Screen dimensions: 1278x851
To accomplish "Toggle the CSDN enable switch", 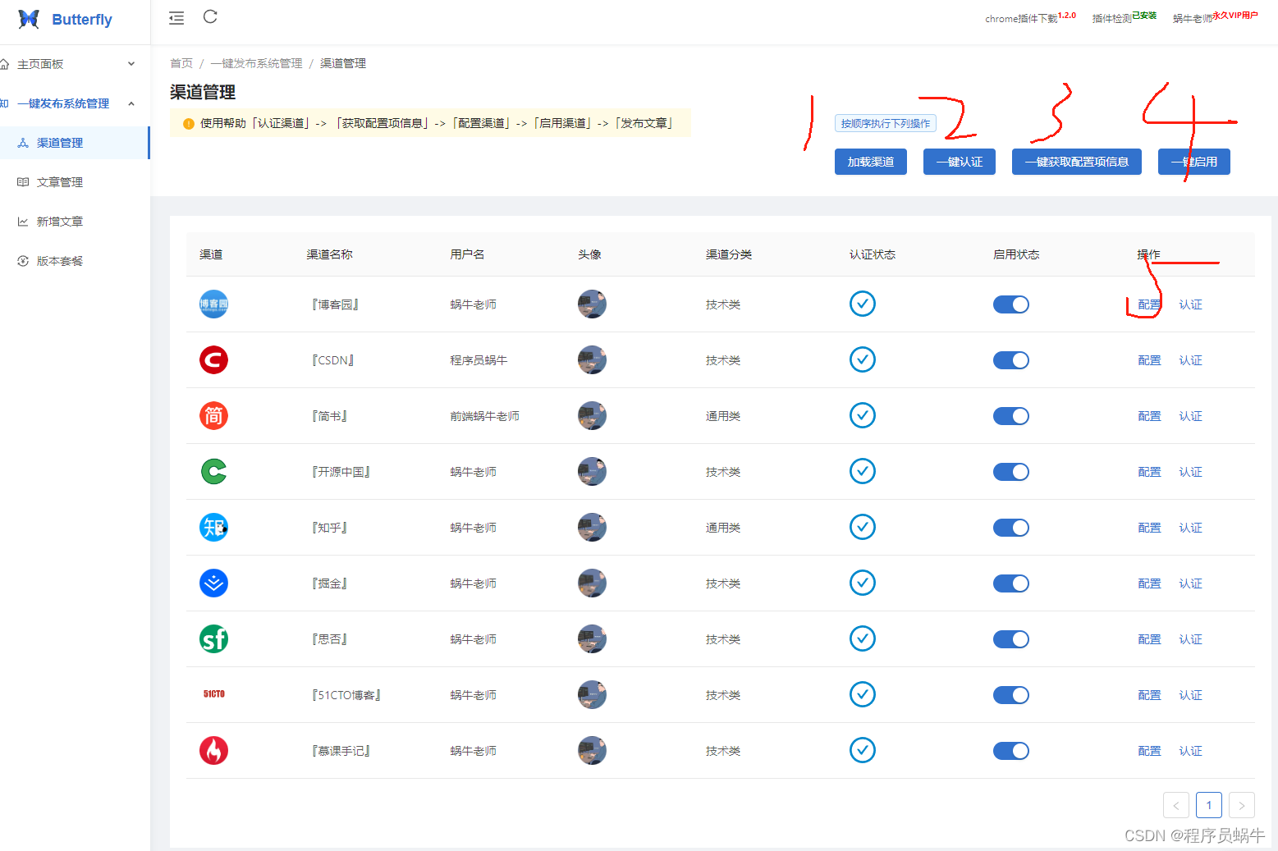I will click(x=1010, y=360).
